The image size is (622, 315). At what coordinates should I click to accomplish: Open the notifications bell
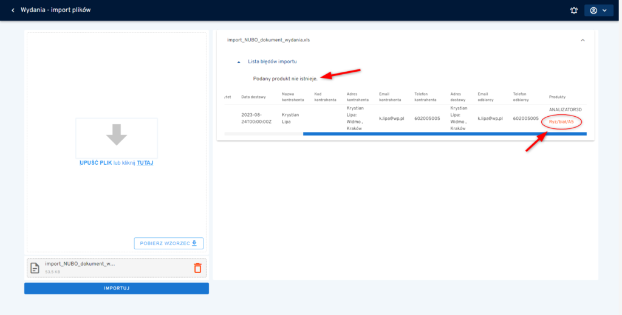(x=573, y=10)
